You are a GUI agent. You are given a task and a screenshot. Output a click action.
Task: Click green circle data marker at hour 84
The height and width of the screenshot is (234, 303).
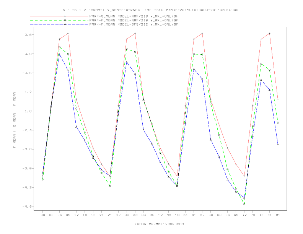278,123
